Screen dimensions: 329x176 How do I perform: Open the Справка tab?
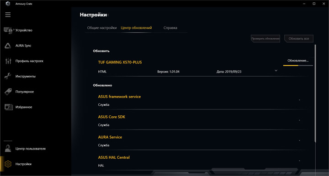point(170,28)
